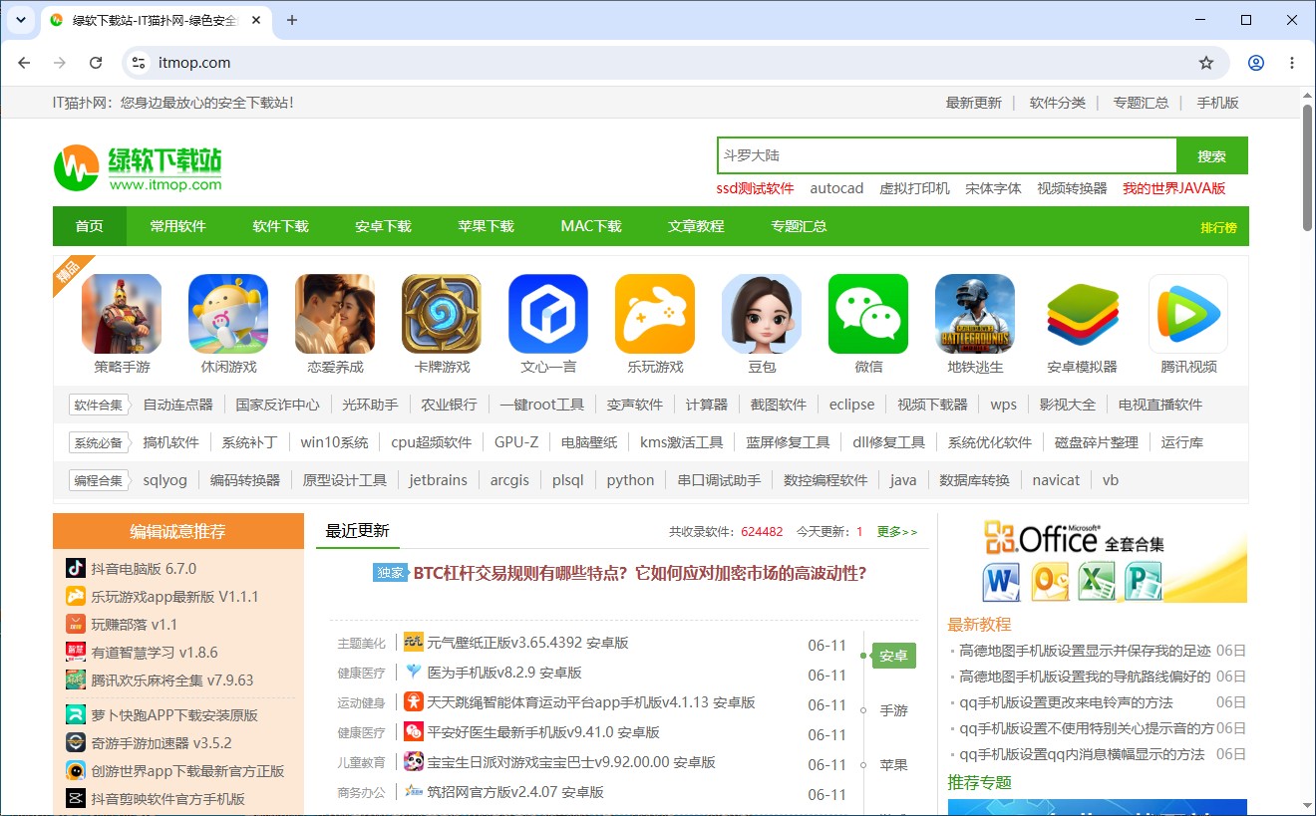The width and height of the screenshot is (1316, 816).
Task: Select the 专题汇总 navigation tab
Action: click(799, 226)
